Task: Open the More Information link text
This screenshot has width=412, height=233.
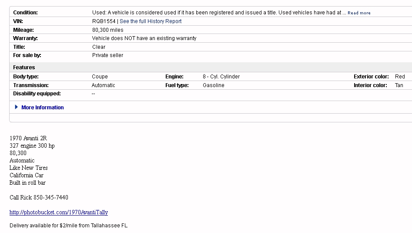Action: (x=43, y=108)
